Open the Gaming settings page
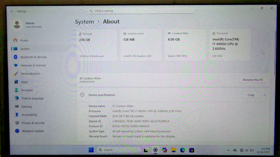Image resolution: width=280 pixels, height=157 pixels. (26, 107)
